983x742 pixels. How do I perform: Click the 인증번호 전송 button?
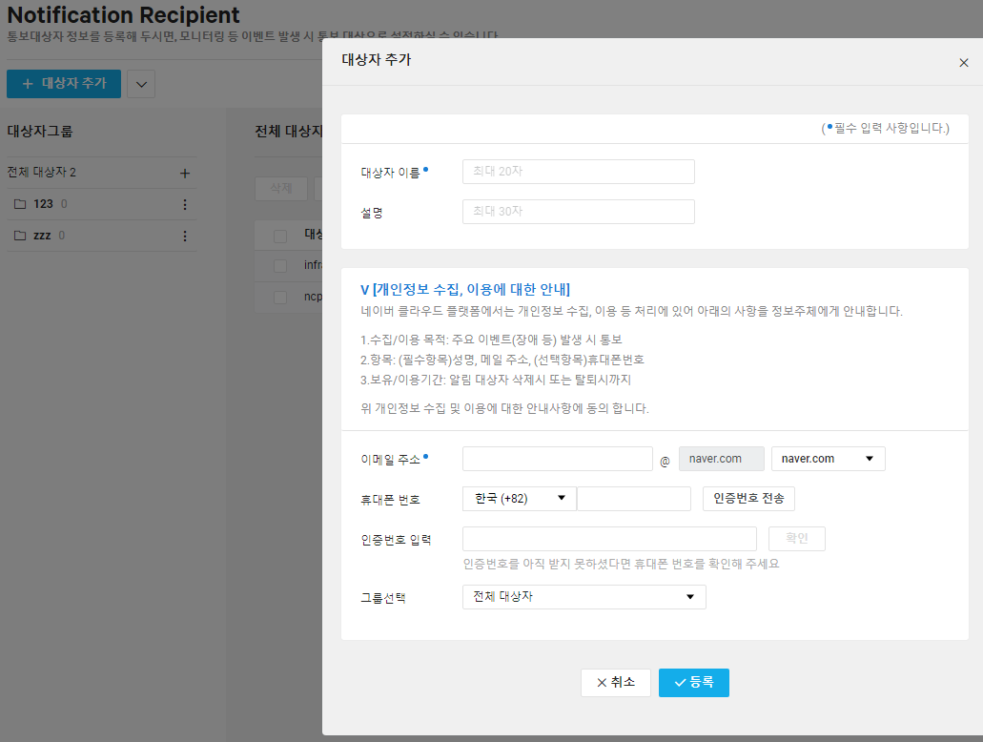pyautogui.click(x=748, y=499)
